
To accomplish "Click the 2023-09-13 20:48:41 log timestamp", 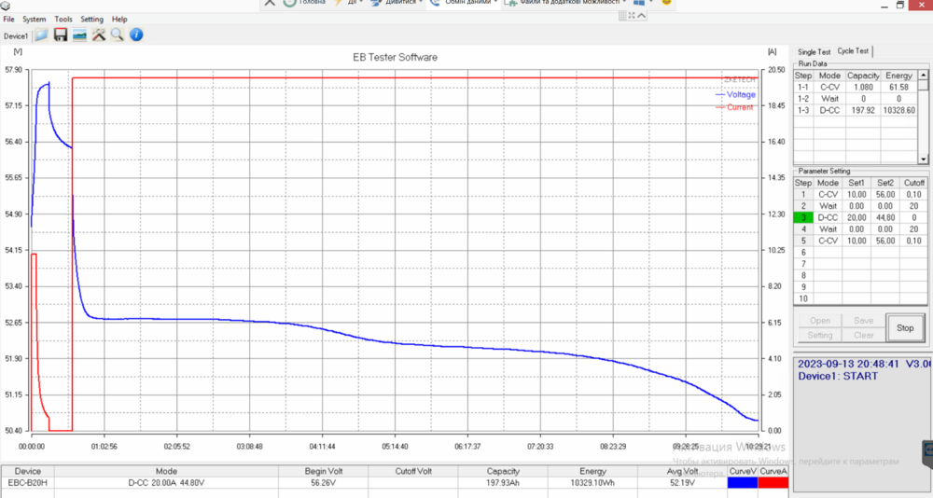I will [x=848, y=364].
